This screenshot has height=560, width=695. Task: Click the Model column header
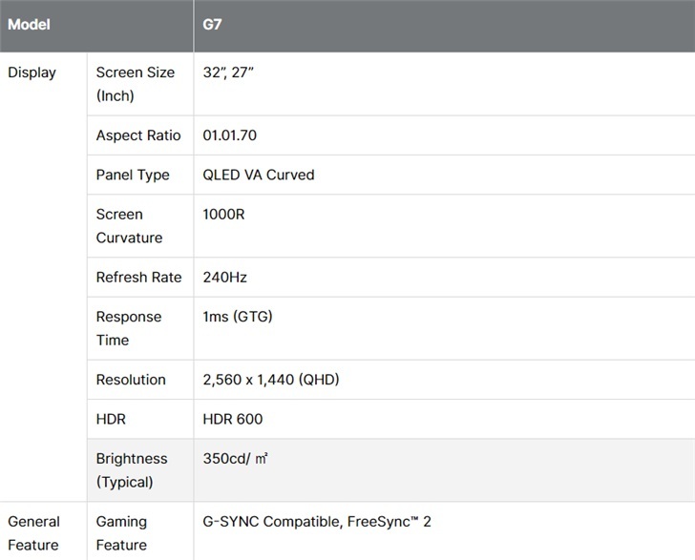[29, 25]
